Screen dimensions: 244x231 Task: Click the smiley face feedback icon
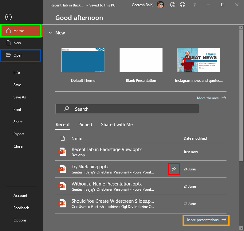tap(173, 5)
